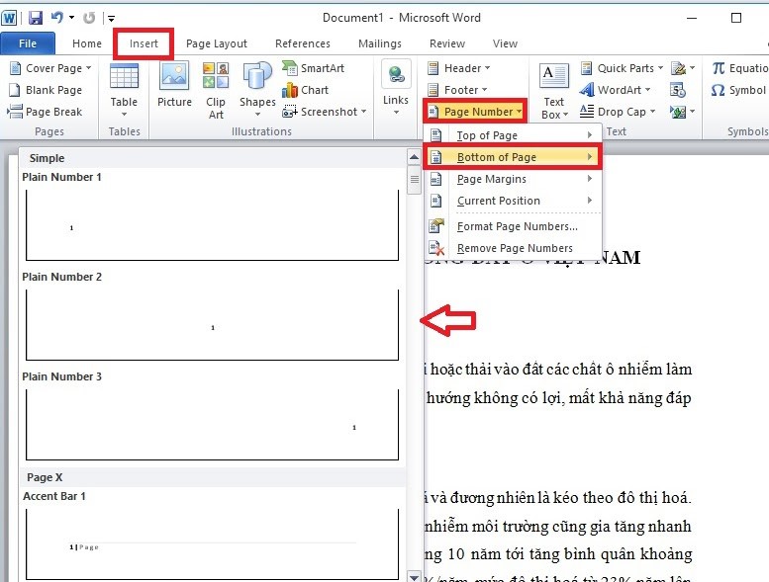Open the View tab
The height and width of the screenshot is (582, 769).
[x=505, y=43]
